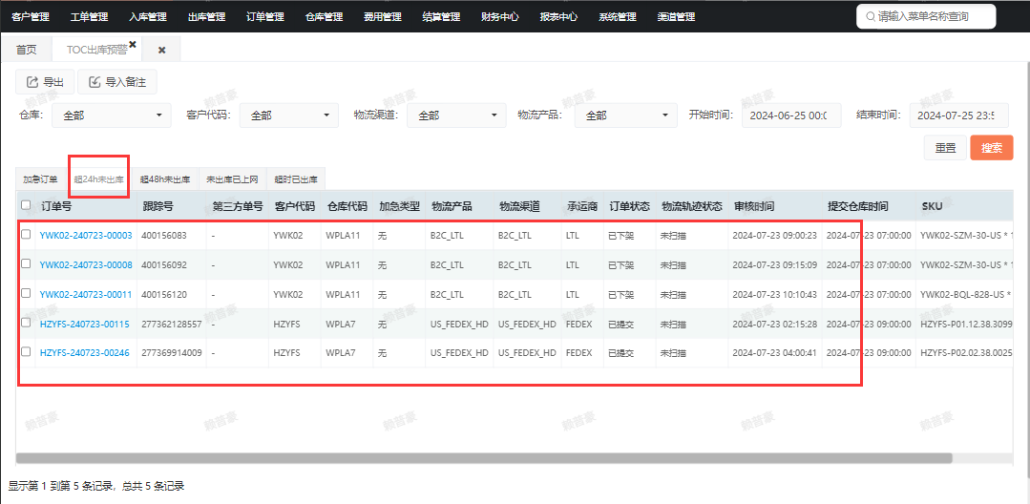Viewport: 1030px width, 504px height.
Task: Close the TOC出库预警 tab with its X
Action: (x=133, y=44)
